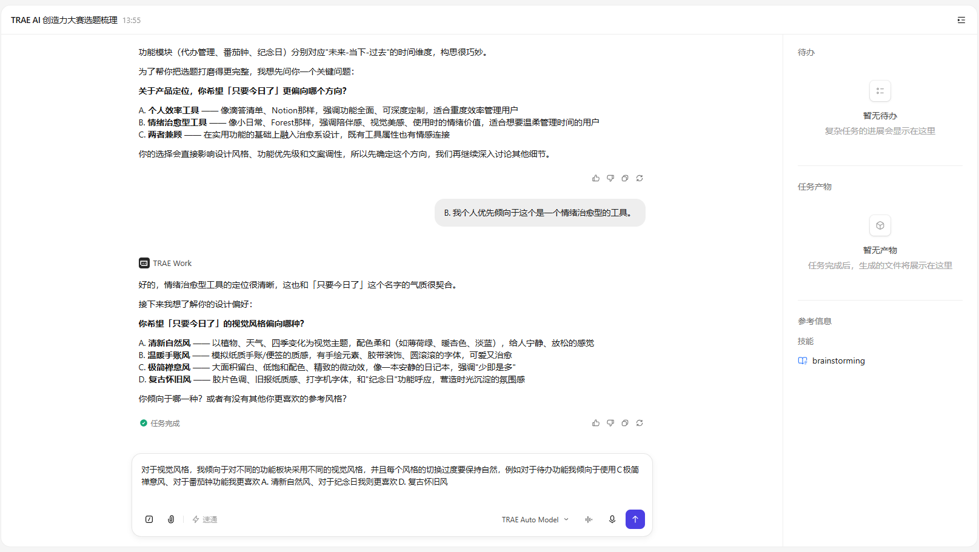Viewport: 979px width, 552px height.
Task: Copy the visual style reply beside 任务完成
Action: [625, 423]
